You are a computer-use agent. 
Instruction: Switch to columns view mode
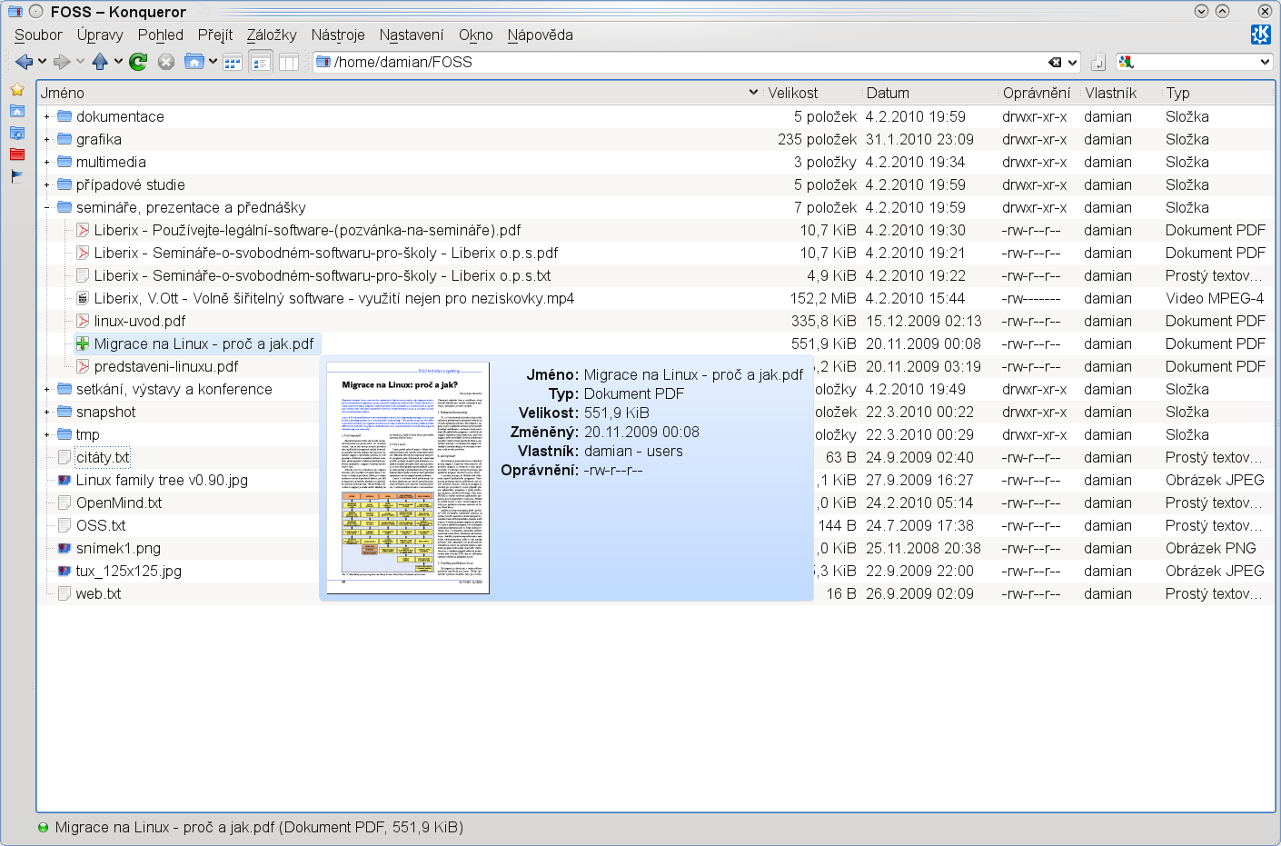click(289, 62)
